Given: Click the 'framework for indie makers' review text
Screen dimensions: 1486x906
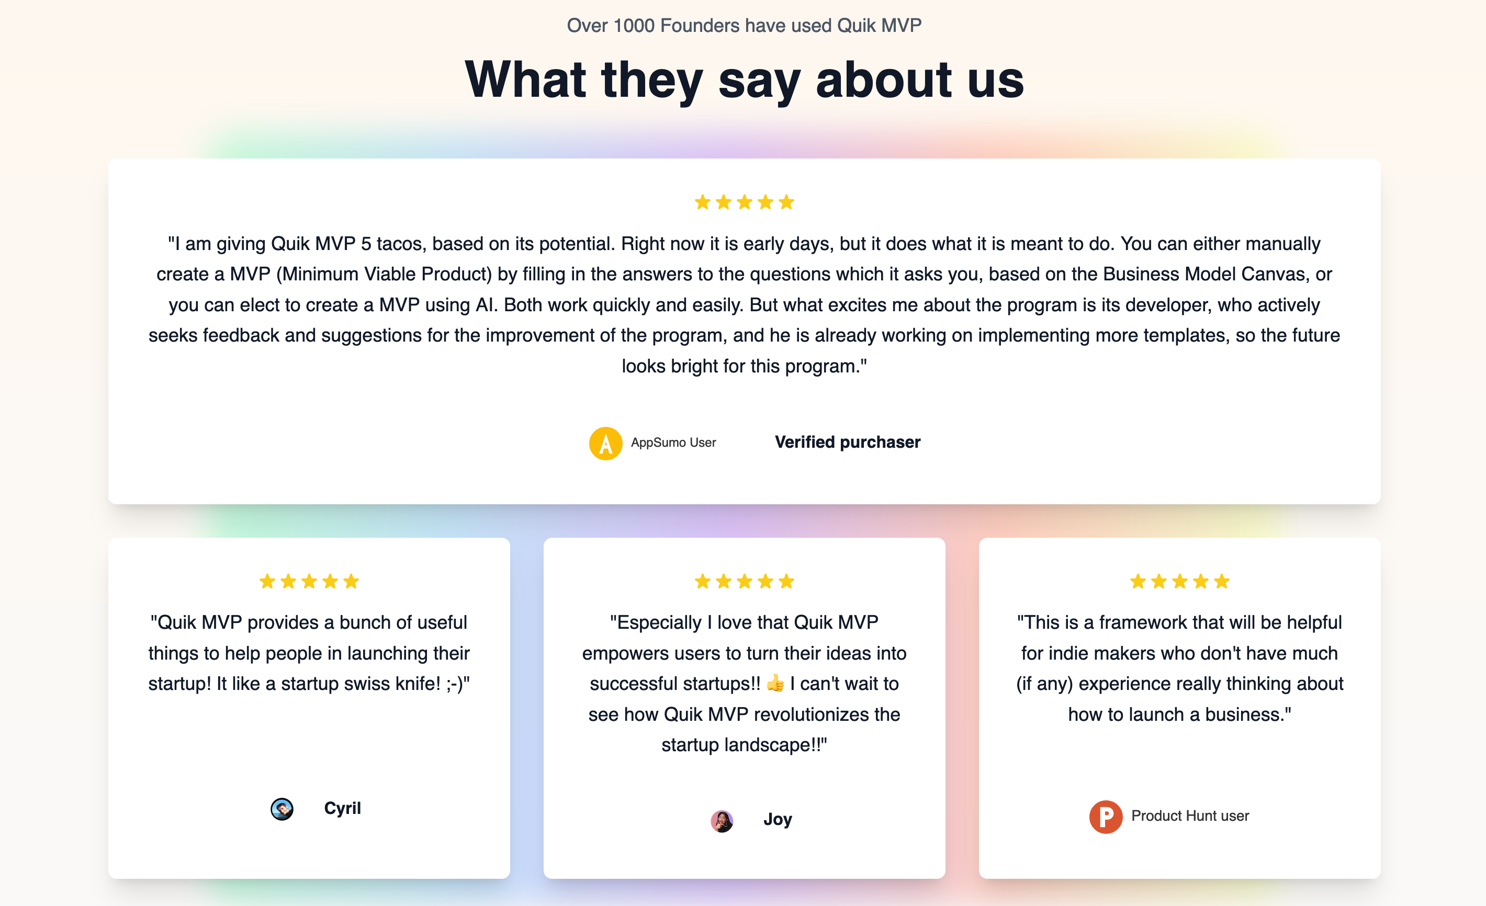Looking at the screenshot, I should tap(1179, 669).
